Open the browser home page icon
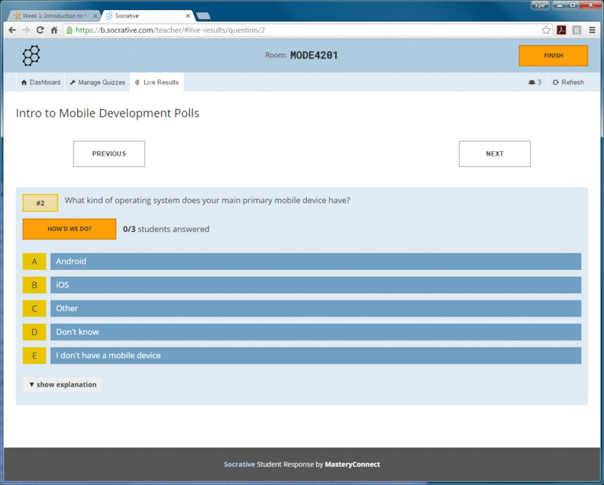The image size is (604, 485). (x=54, y=30)
